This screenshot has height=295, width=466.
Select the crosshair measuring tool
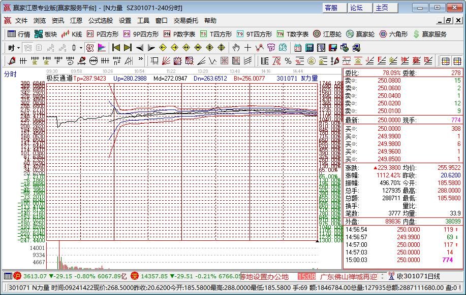coord(247,48)
